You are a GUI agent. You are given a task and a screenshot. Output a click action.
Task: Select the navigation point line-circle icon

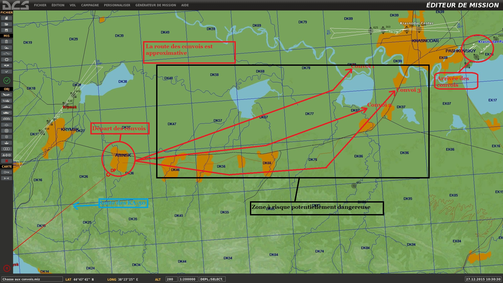click(x=7, y=125)
